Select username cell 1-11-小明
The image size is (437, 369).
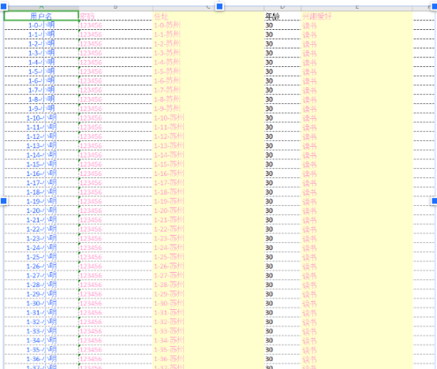[41, 127]
